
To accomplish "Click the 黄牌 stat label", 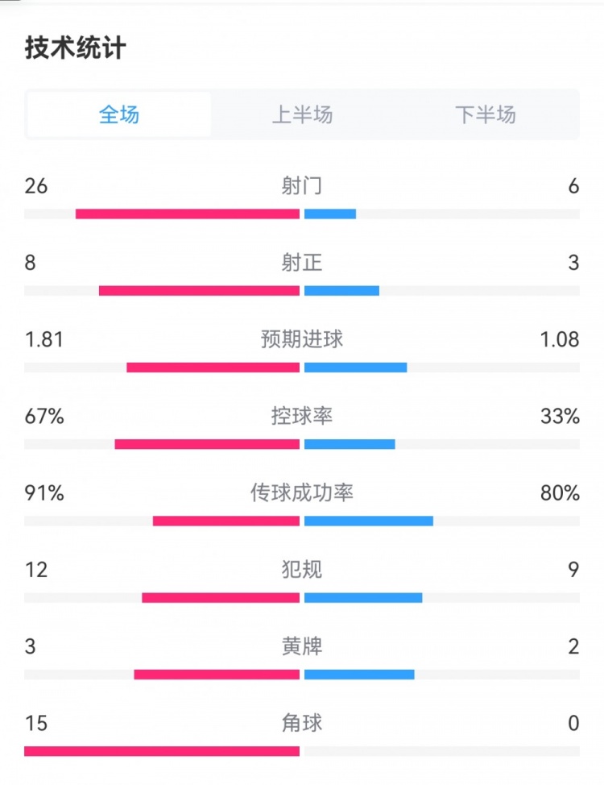I will (x=302, y=646).
